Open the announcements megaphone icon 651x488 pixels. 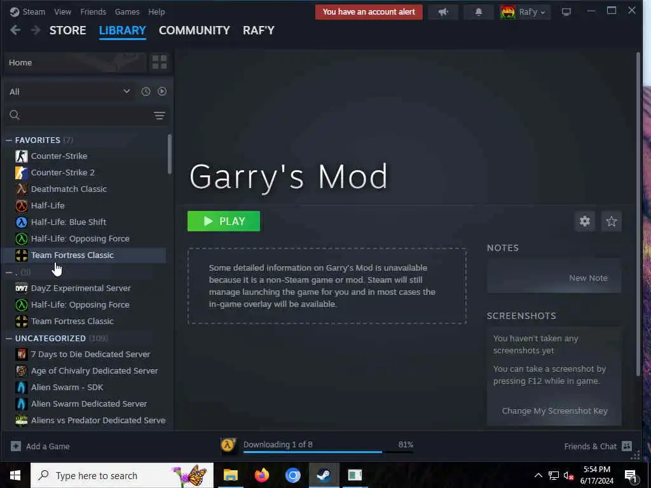pyautogui.click(x=443, y=12)
